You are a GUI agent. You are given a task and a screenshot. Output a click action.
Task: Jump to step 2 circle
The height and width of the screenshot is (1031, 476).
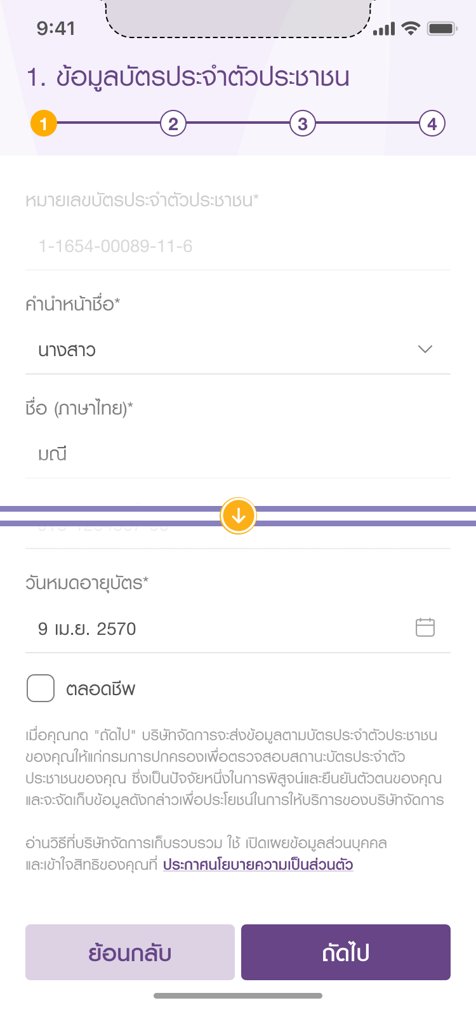pyautogui.click(x=173, y=123)
